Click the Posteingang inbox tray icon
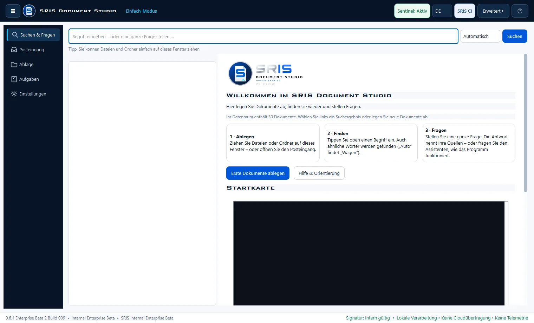This screenshot has height=323, width=534. point(14,50)
